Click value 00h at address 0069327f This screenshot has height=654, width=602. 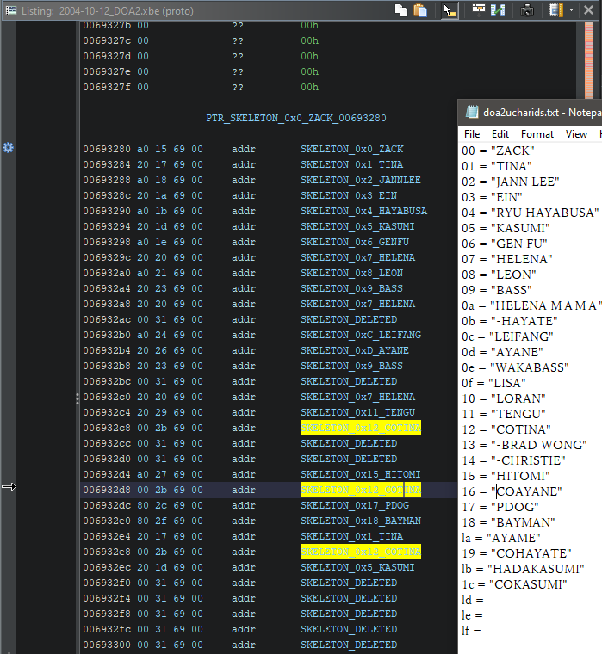(x=309, y=87)
